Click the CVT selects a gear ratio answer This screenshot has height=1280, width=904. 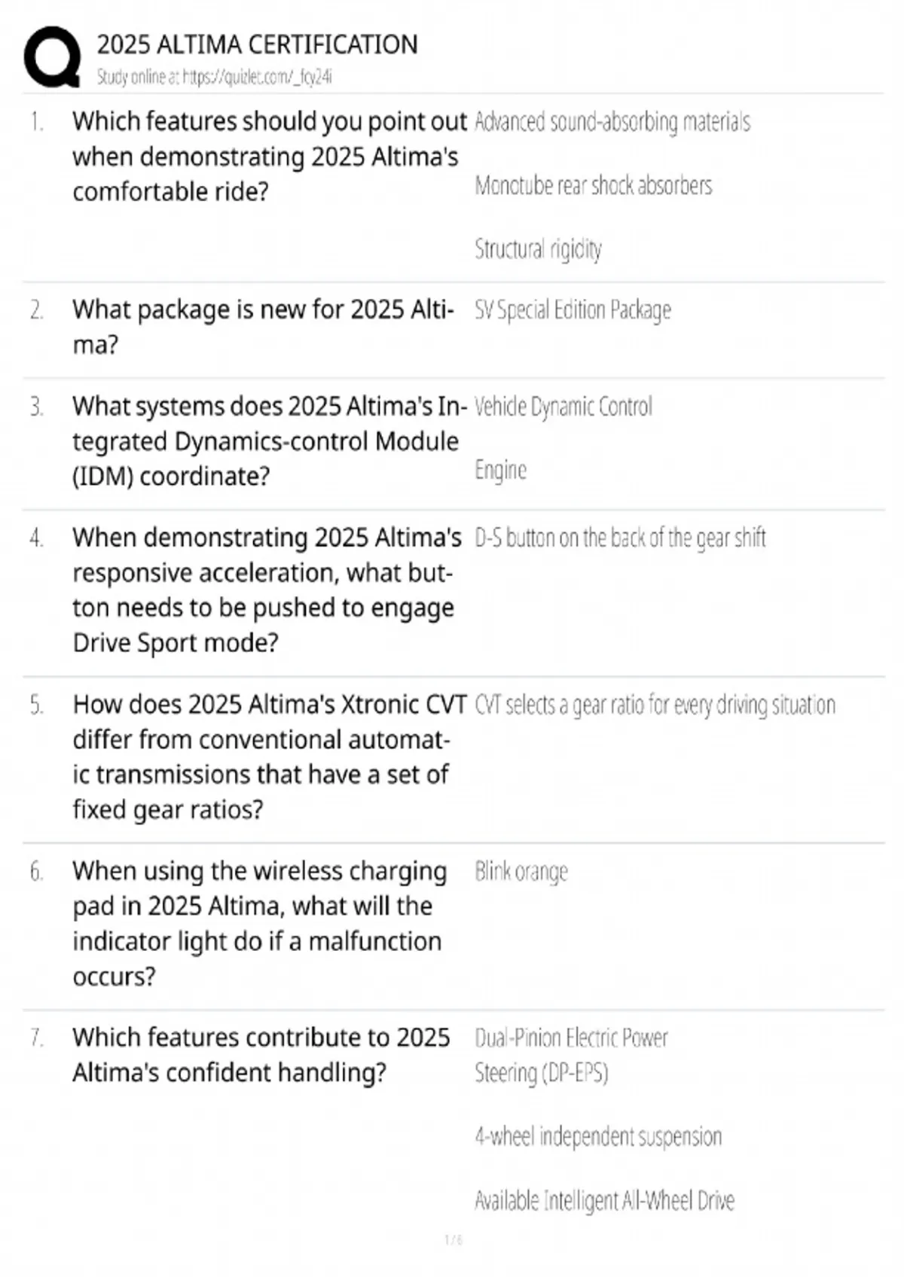click(655, 706)
